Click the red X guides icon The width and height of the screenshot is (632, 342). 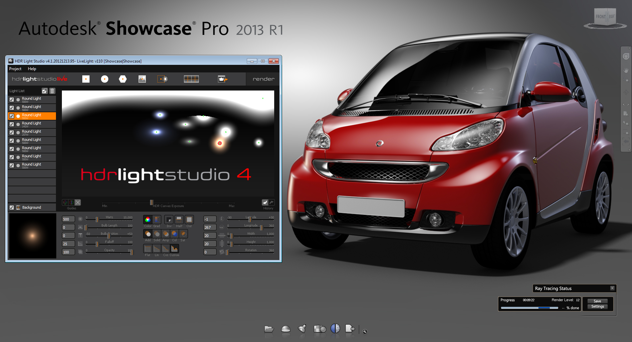tap(78, 202)
